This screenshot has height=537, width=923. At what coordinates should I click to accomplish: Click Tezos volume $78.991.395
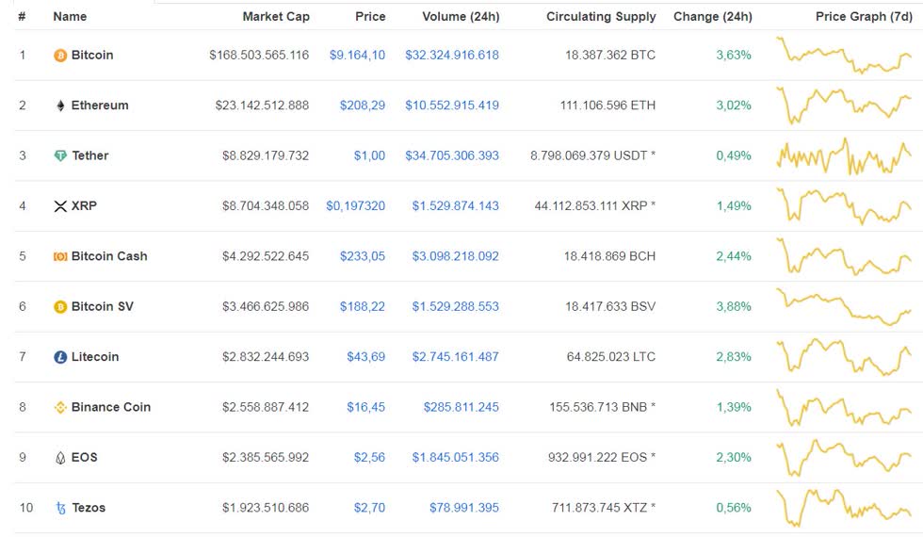(464, 508)
